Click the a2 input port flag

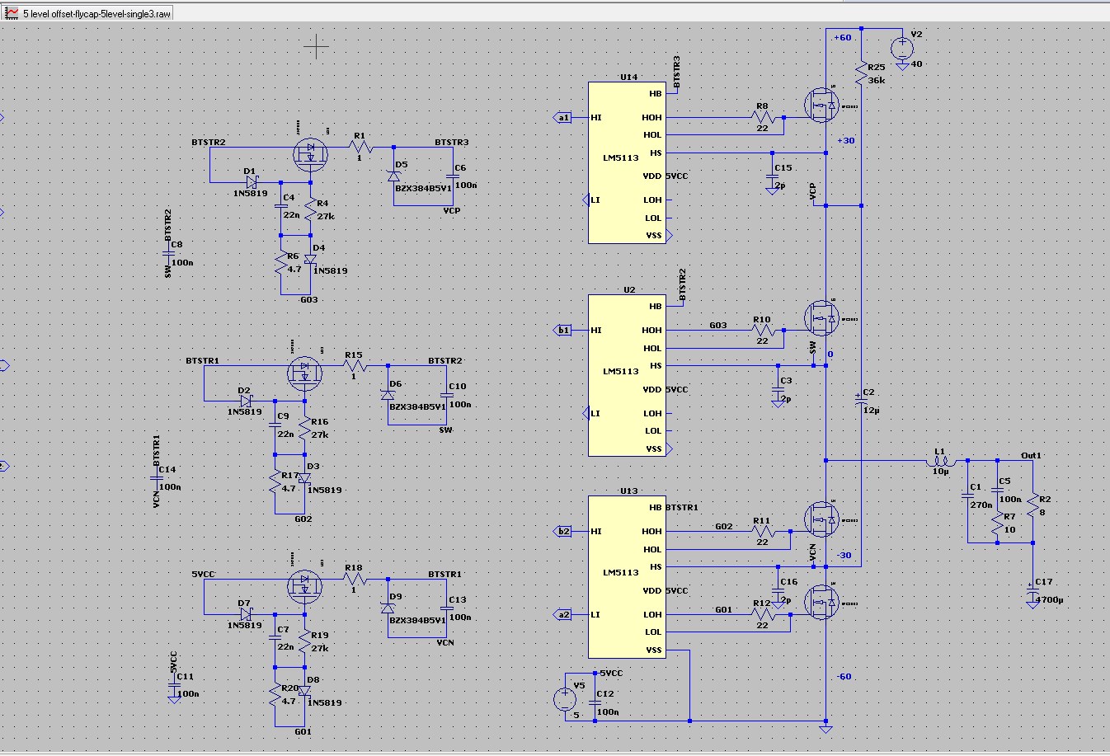pos(562,615)
